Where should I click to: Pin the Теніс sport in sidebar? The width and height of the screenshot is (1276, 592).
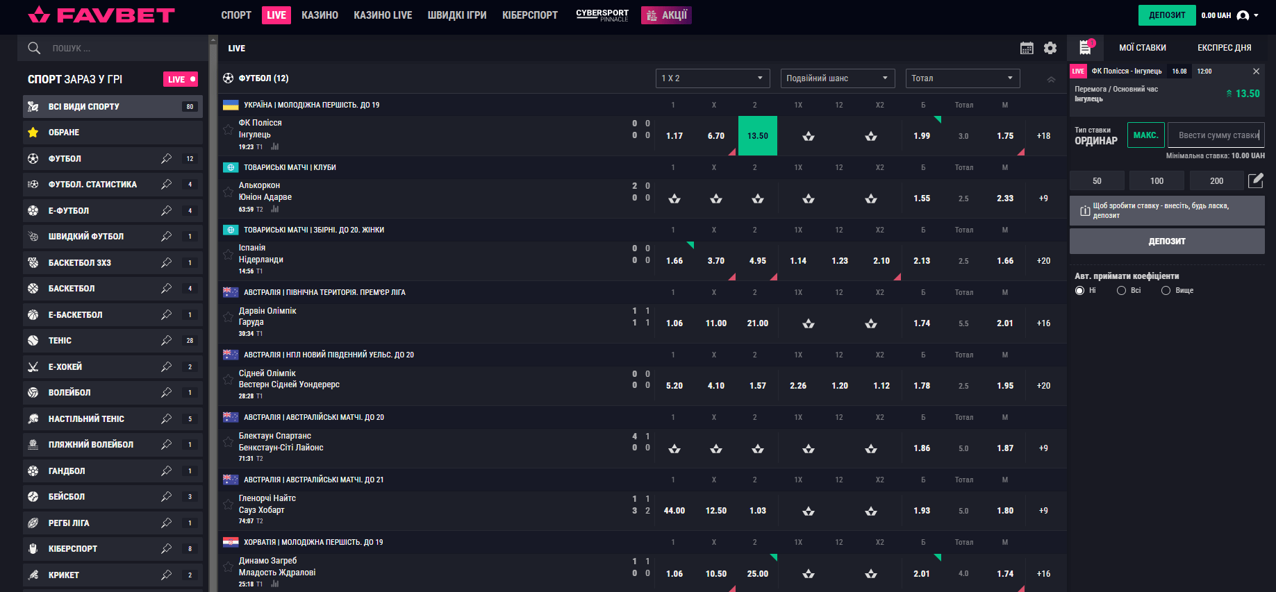coord(166,341)
